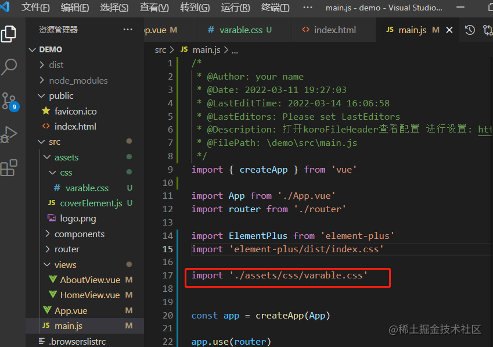Open the Search view

tap(9, 67)
